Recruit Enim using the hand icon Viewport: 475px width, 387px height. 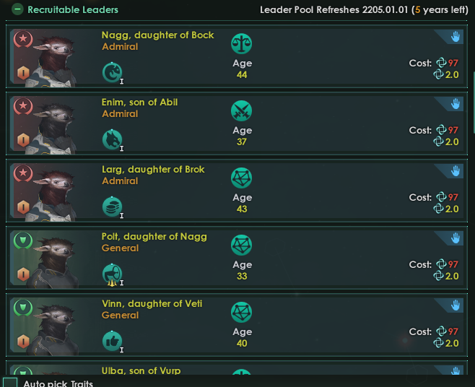click(x=456, y=104)
